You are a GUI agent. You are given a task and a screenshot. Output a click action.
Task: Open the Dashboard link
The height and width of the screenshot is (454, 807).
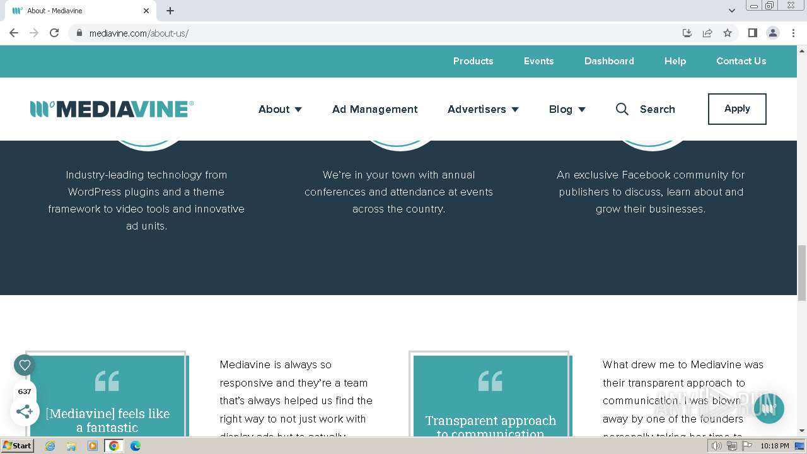(609, 61)
